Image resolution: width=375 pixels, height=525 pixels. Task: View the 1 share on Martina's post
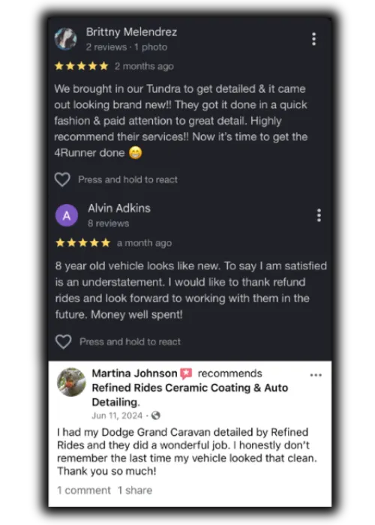tap(135, 490)
